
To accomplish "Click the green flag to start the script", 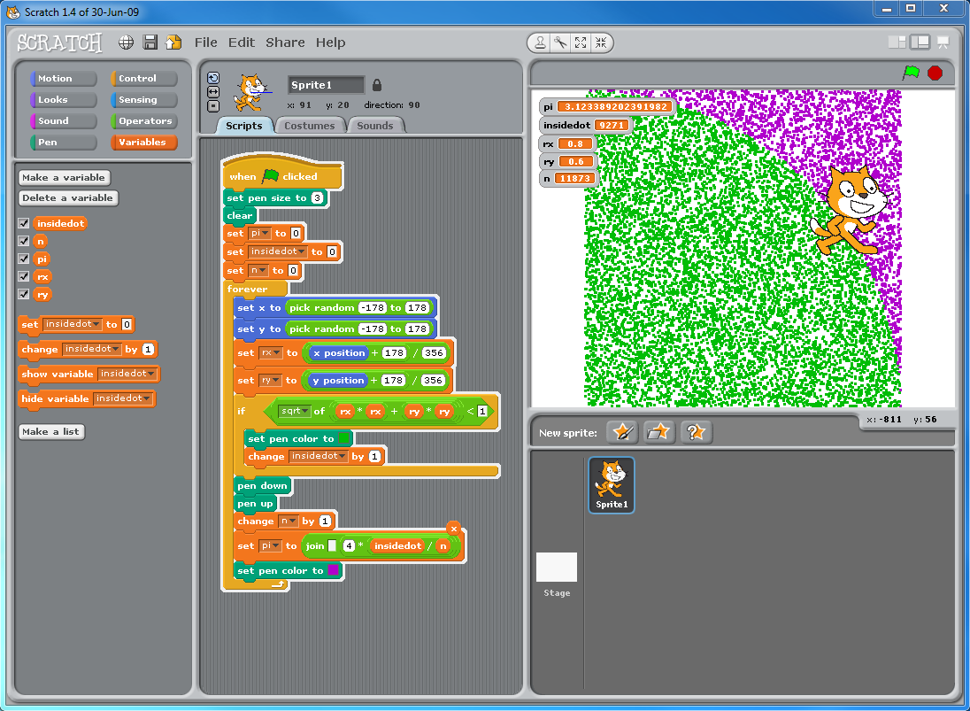I will [911, 73].
